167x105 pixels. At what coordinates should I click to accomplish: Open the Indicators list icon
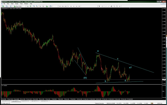47,6
